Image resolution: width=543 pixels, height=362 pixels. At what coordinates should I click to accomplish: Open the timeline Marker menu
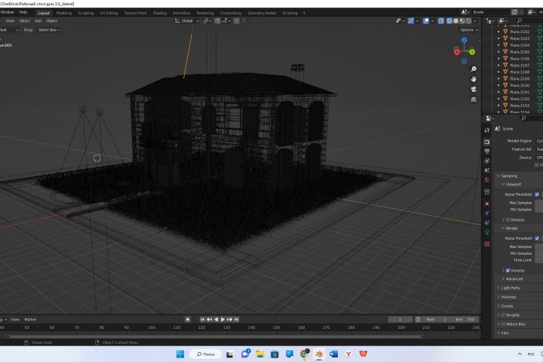30,320
